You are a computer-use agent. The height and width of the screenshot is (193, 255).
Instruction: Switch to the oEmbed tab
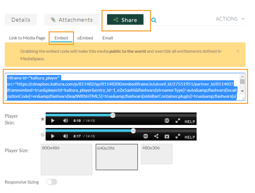(x=85, y=38)
